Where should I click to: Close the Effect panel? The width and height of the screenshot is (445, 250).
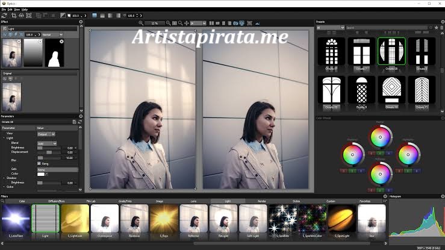point(81,22)
